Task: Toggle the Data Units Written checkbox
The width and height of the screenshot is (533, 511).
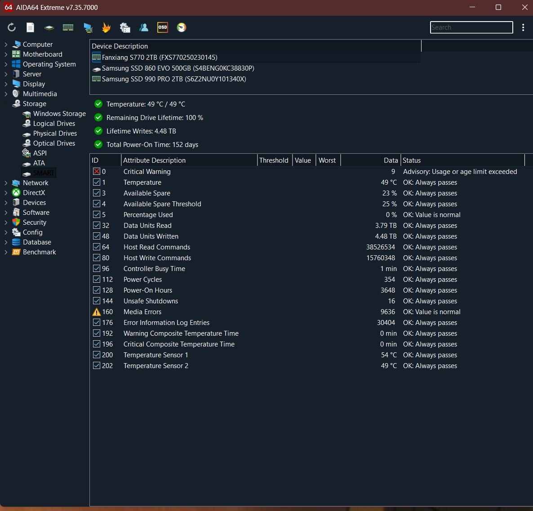Action: (x=97, y=236)
